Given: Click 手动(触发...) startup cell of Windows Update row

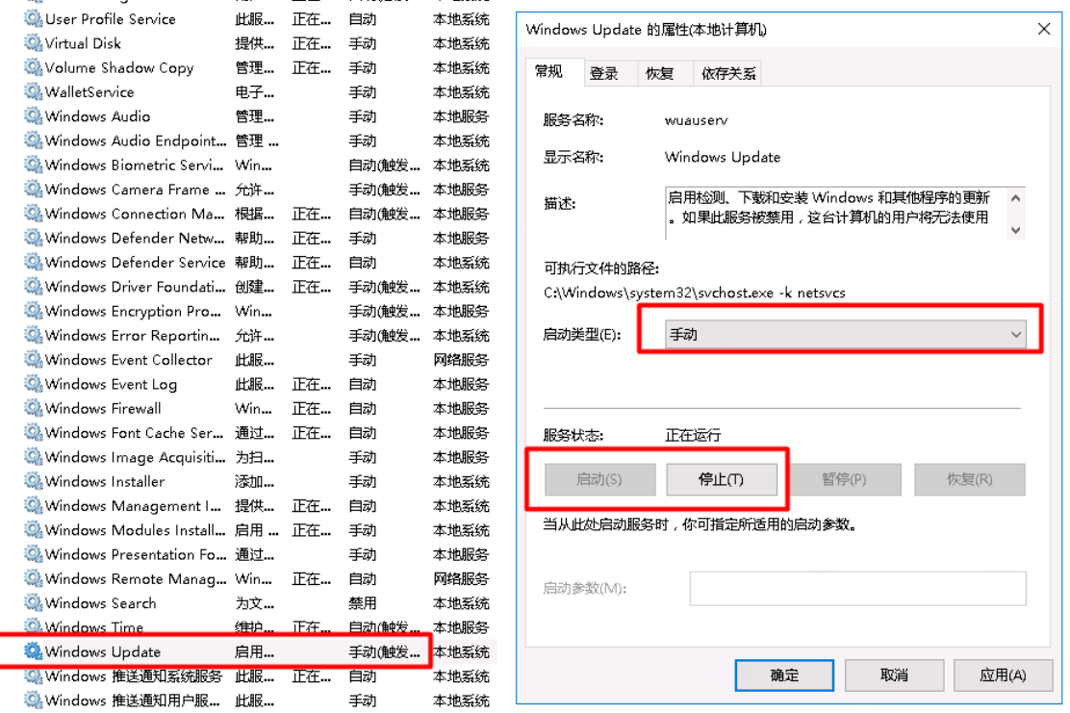Looking at the screenshot, I should tap(384, 651).
